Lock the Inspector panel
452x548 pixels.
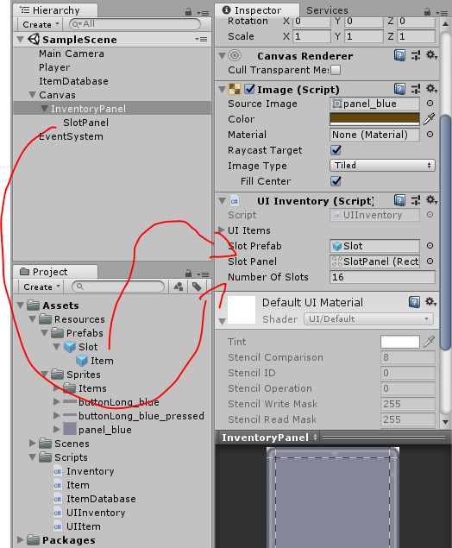[427, 12]
